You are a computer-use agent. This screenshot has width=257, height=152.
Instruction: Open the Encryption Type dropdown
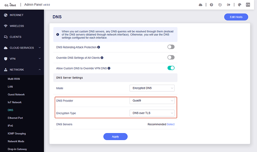coord(152,113)
